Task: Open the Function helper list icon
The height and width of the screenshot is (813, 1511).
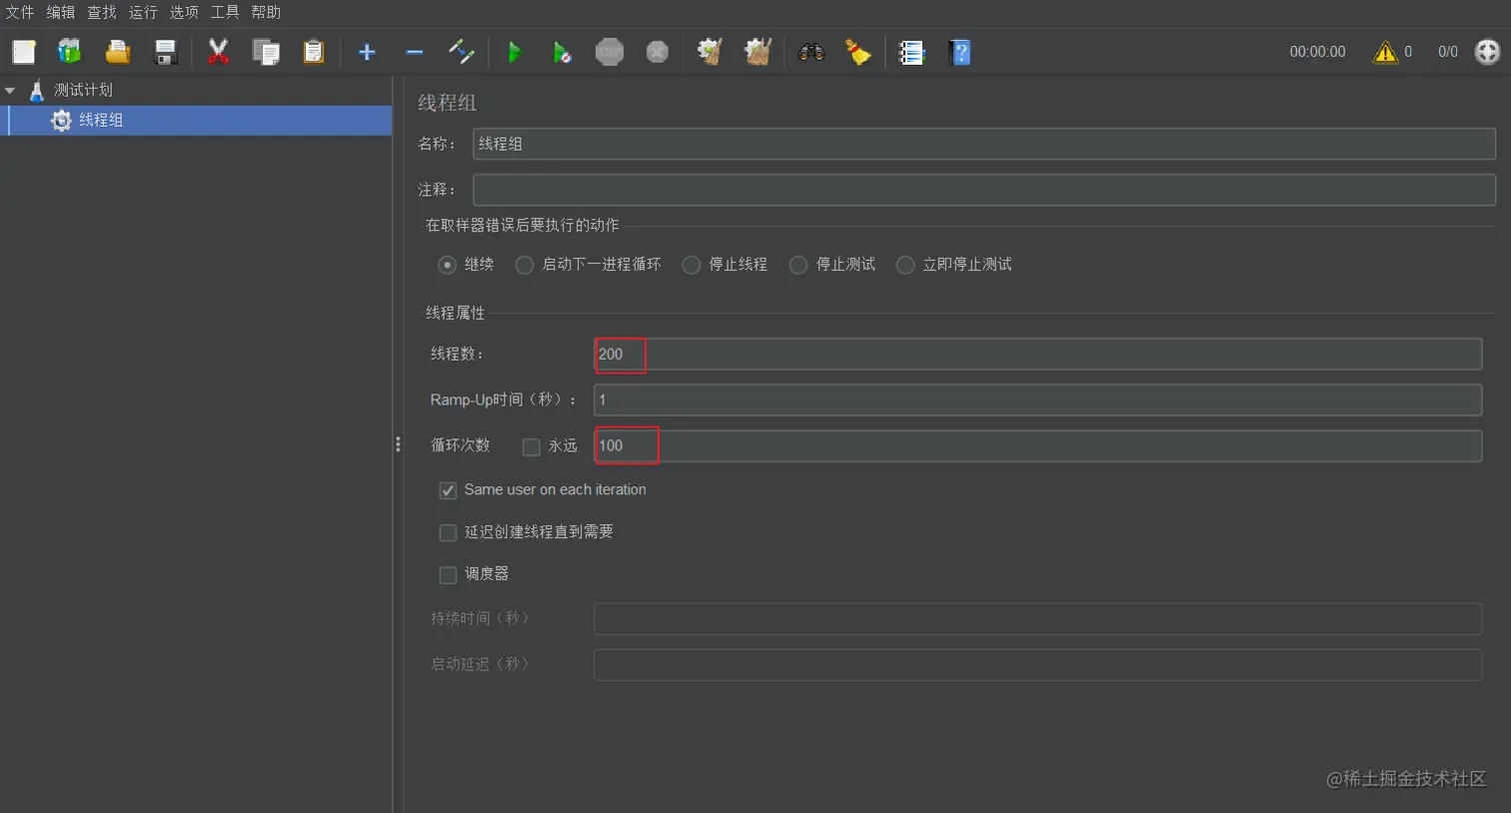Action: click(x=911, y=52)
